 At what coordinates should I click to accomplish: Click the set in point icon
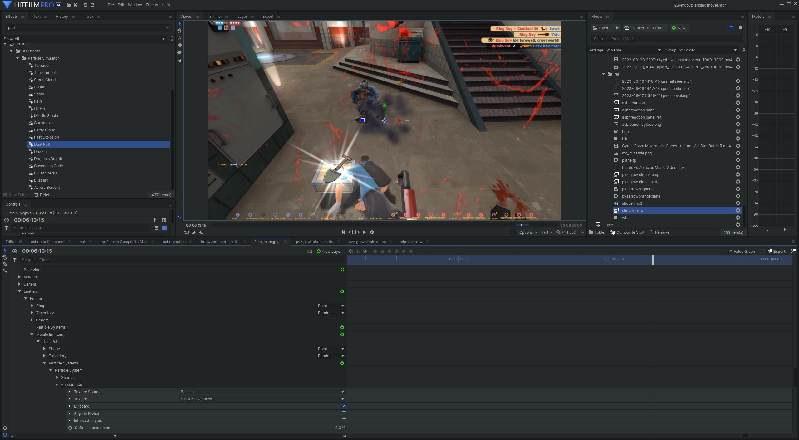pyautogui.click(x=194, y=232)
